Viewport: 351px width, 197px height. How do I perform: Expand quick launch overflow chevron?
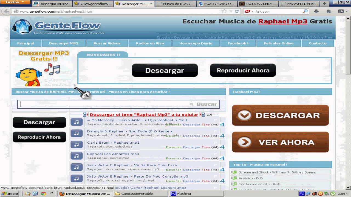pyautogui.click(x=52, y=193)
